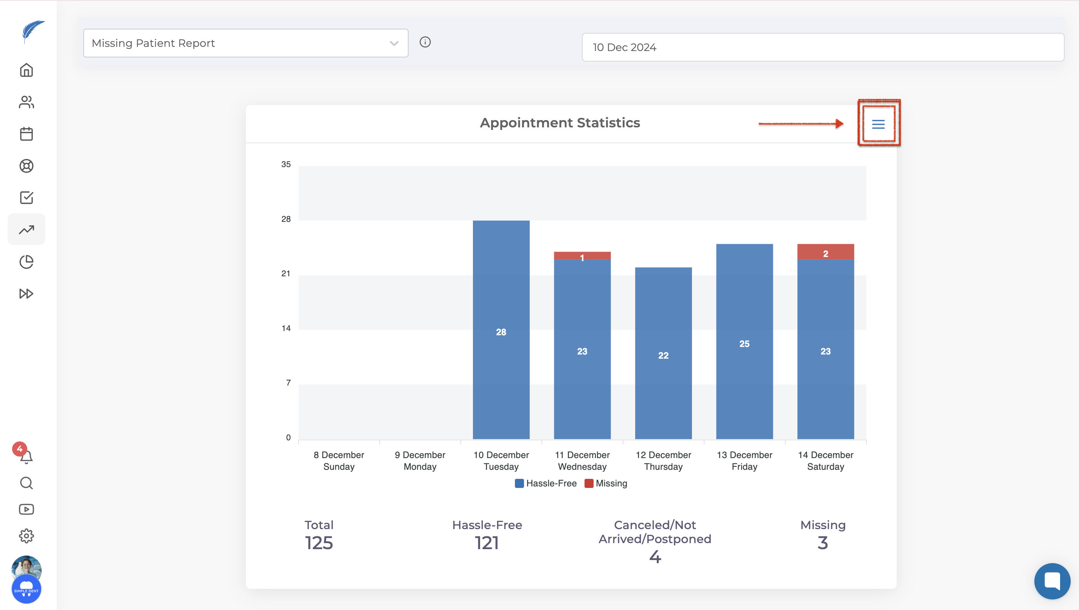Image resolution: width=1079 pixels, height=610 pixels.
Task: Expand the Missing Patient Report dropdown
Action: 246,43
